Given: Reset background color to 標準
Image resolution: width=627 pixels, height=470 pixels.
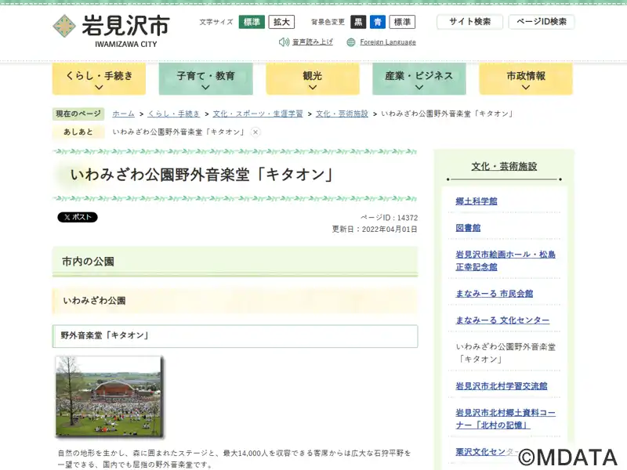Looking at the screenshot, I should pos(402,22).
